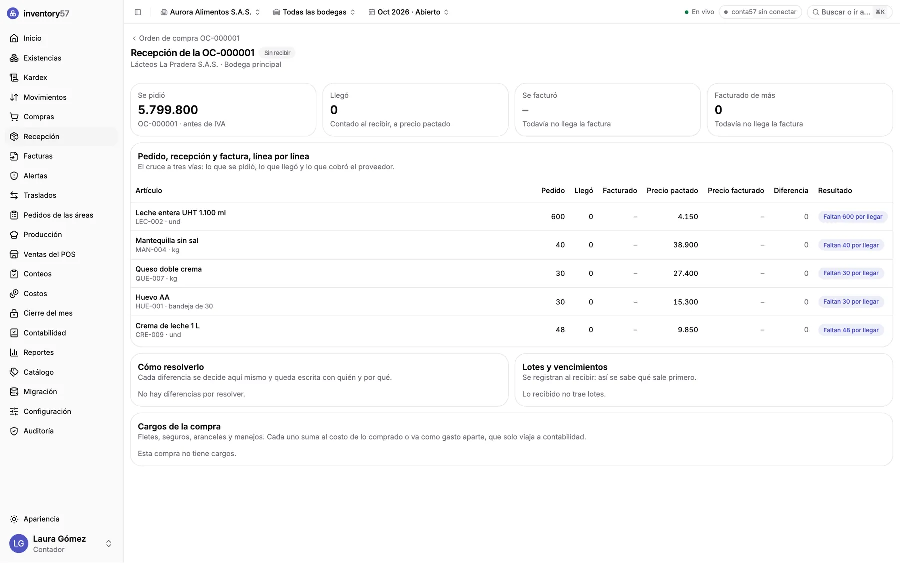900x563 pixels.
Task: Select the Queso doble crema row name
Action: pos(168,269)
